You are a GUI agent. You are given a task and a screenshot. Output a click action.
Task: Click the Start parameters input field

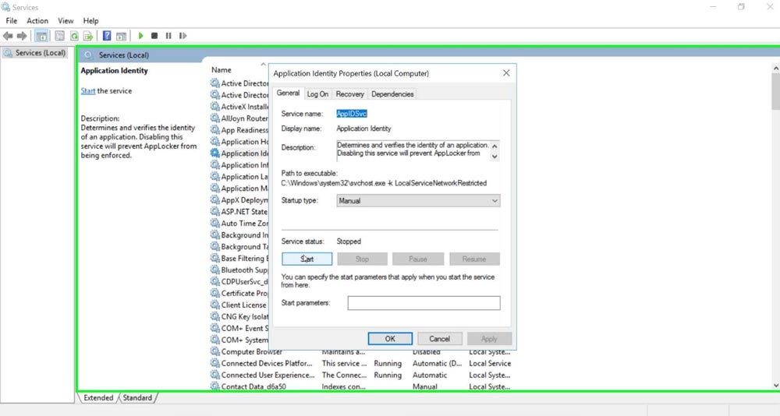click(x=424, y=303)
